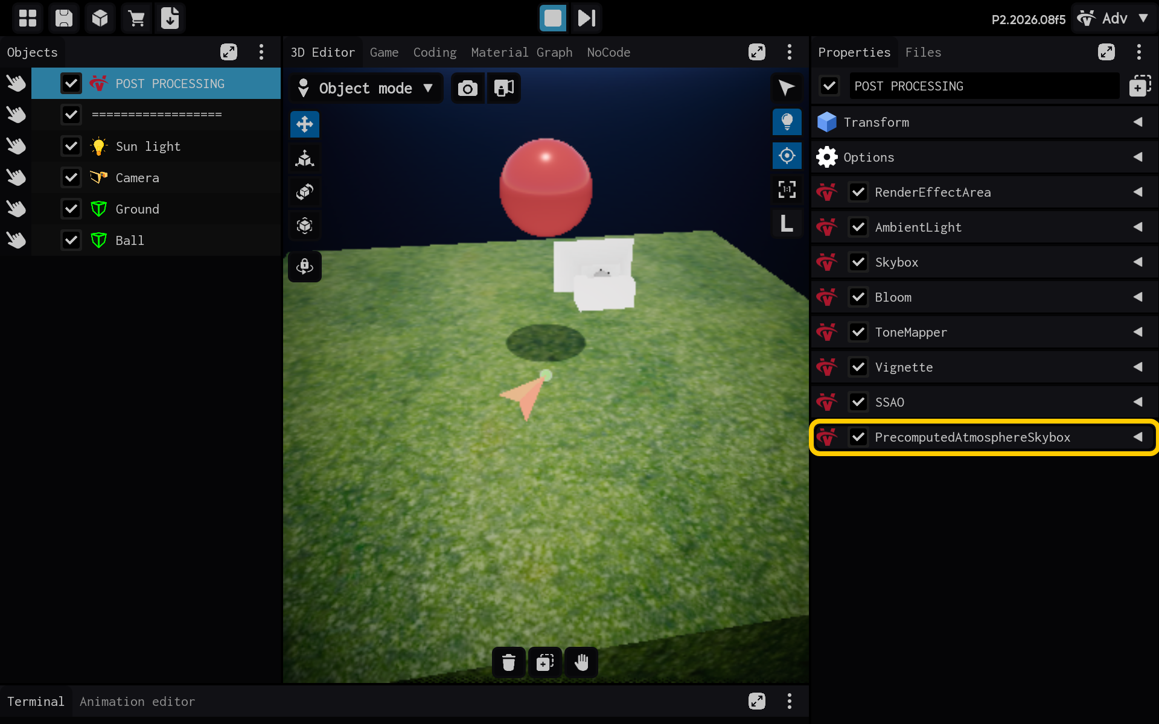Toggle the Ground object checkbox

click(71, 209)
